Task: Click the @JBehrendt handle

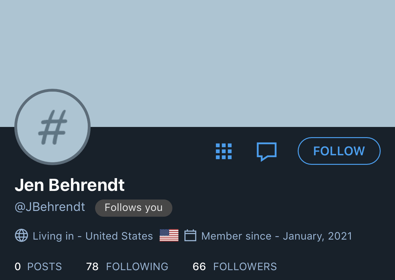Action: coord(50,207)
